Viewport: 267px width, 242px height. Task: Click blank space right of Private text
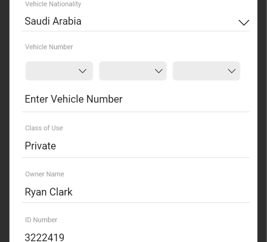click(x=153, y=146)
